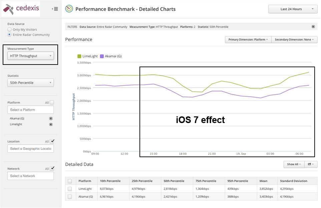Open the Primary Dimension: Platform menu
The width and height of the screenshot is (321, 208).
[248, 40]
